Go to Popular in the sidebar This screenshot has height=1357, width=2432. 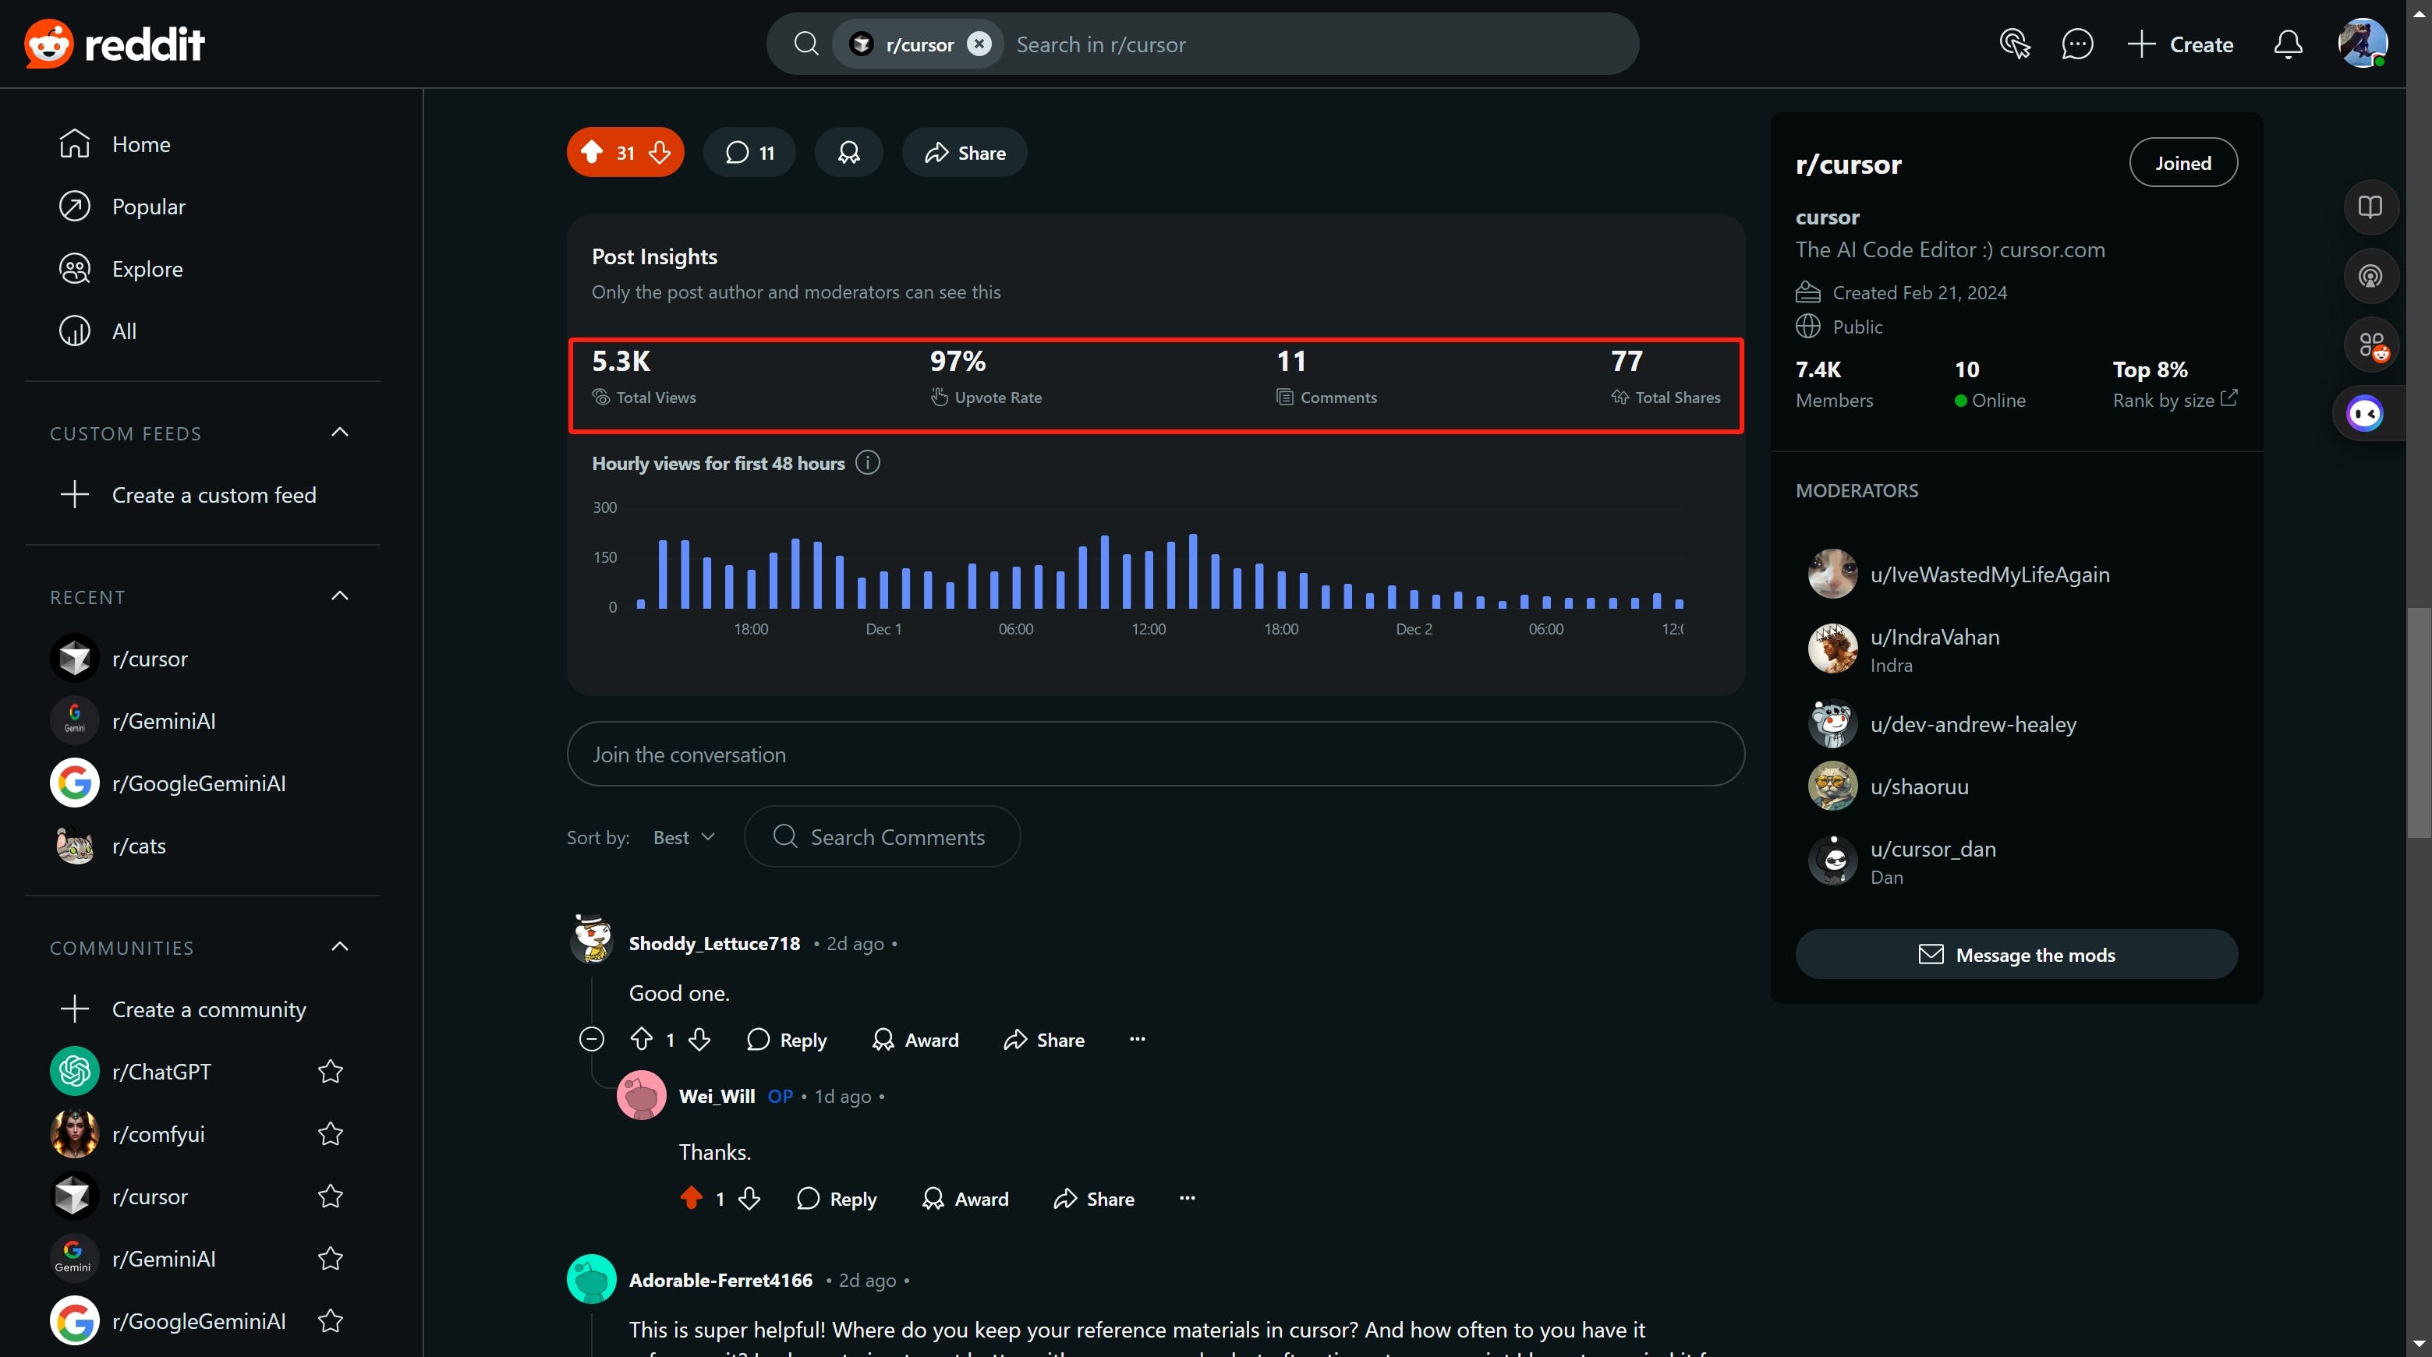(148, 207)
